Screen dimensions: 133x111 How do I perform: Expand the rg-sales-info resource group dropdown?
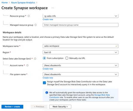coord(81,16)
